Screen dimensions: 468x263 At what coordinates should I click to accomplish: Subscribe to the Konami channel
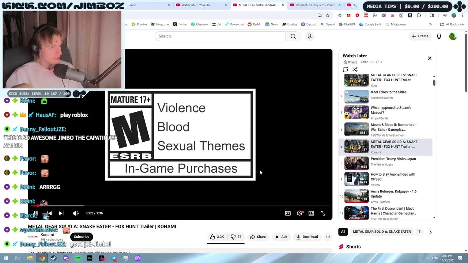pyautogui.click(x=82, y=237)
